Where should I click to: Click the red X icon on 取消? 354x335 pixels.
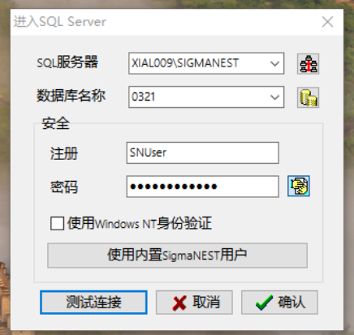click(179, 303)
